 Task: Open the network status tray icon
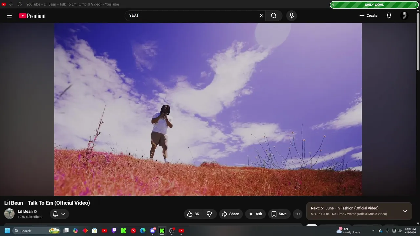point(394,231)
